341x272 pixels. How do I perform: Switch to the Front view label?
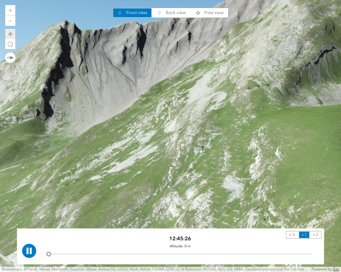[137, 13]
